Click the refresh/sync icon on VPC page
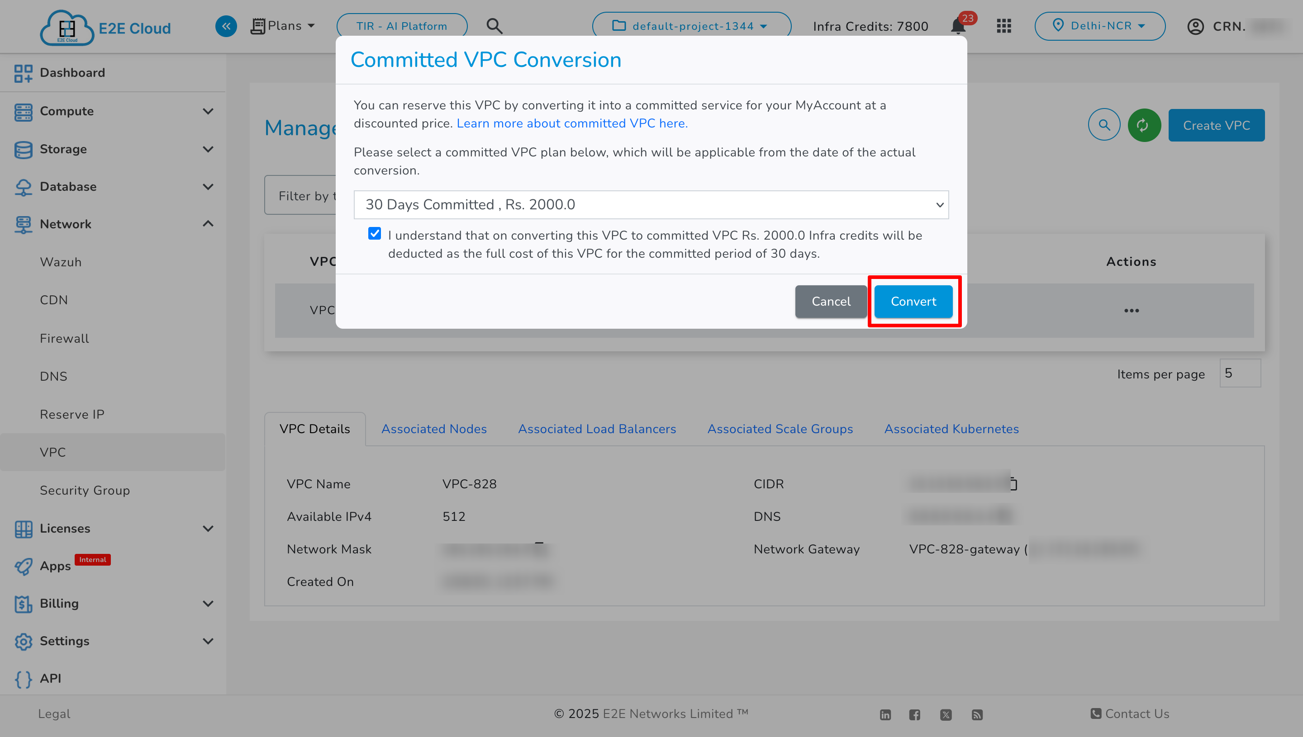 1144,125
